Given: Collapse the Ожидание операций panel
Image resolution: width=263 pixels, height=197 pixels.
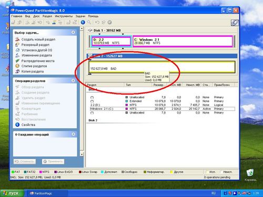Looking at the screenshot, I should click(73, 134).
